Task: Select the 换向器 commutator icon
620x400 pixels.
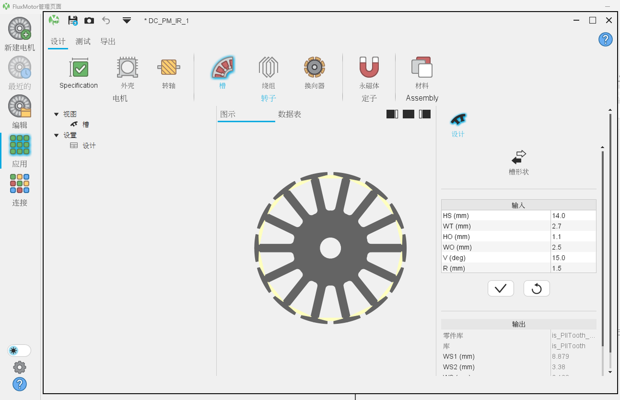Action: 314,68
